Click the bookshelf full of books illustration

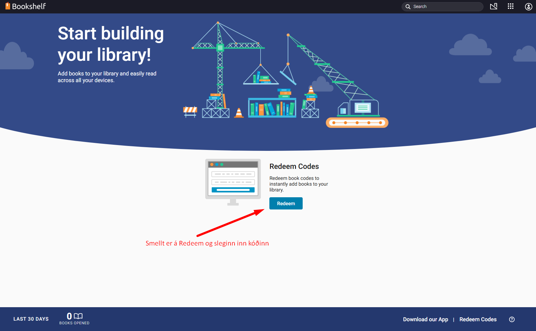coord(272,107)
